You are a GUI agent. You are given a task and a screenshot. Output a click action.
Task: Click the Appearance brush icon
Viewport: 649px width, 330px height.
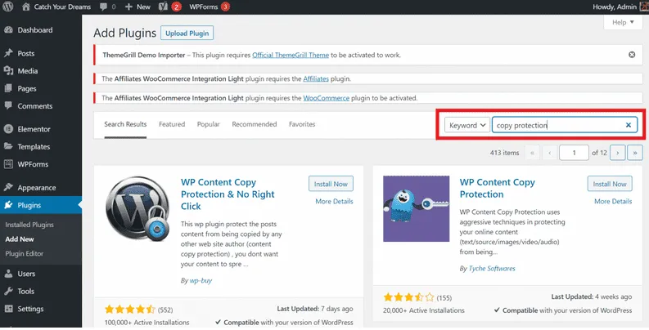coord(8,187)
